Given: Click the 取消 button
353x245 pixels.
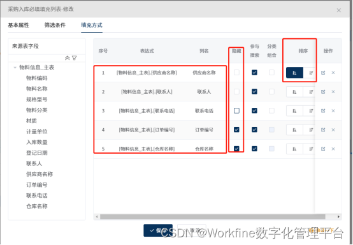Looking at the screenshot, I should pyautogui.click(x=192, y=230).
